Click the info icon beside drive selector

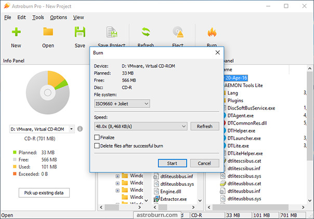coord(80,129)
